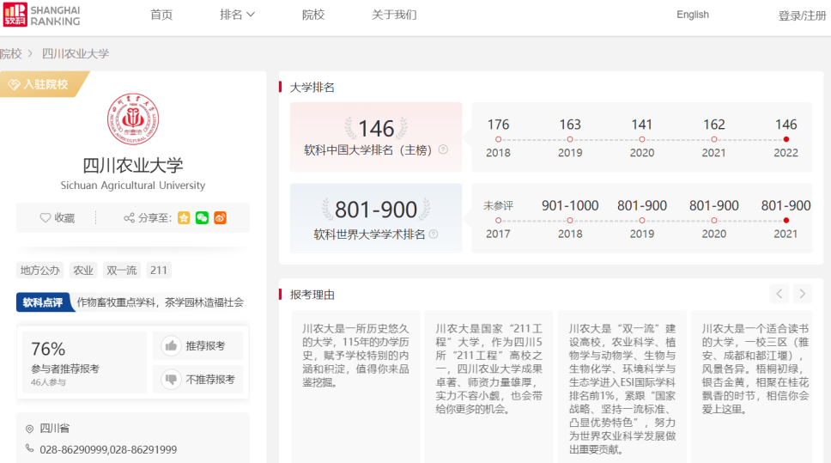Image resolution: width=831 pixels, height=463 pixels.
Task: Switch language to English
Action: coord(693,15)
